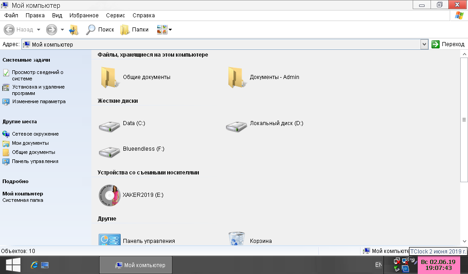Expand the Back button history arrow
Image resolution: width=468 pixels, height=274 pixels.
(x=38, y=30)
